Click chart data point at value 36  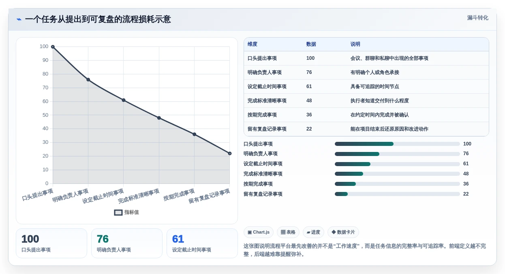pyautogui.click(x=194, y=134)
